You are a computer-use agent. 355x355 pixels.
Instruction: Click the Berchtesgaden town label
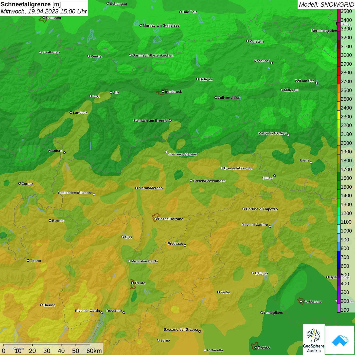point(324,31)
